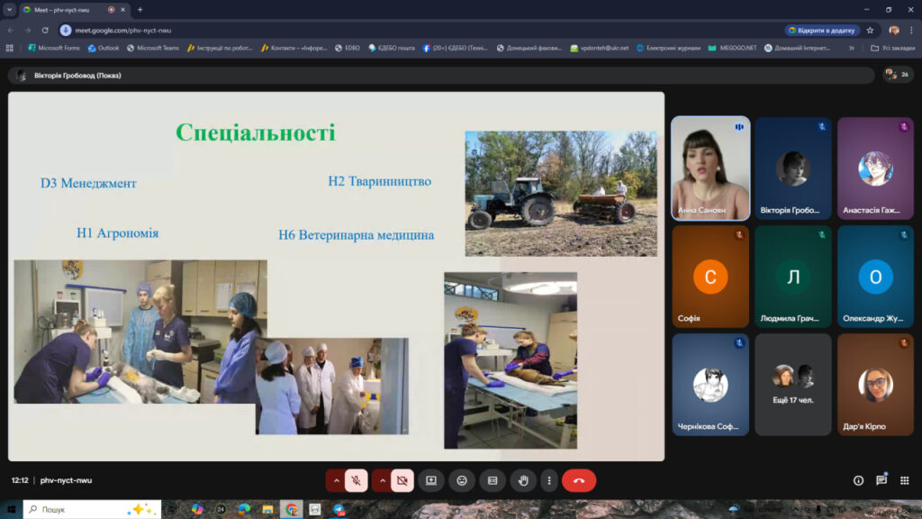Expand the hidden bookmarks overflow chevron

tap(852, 48)
